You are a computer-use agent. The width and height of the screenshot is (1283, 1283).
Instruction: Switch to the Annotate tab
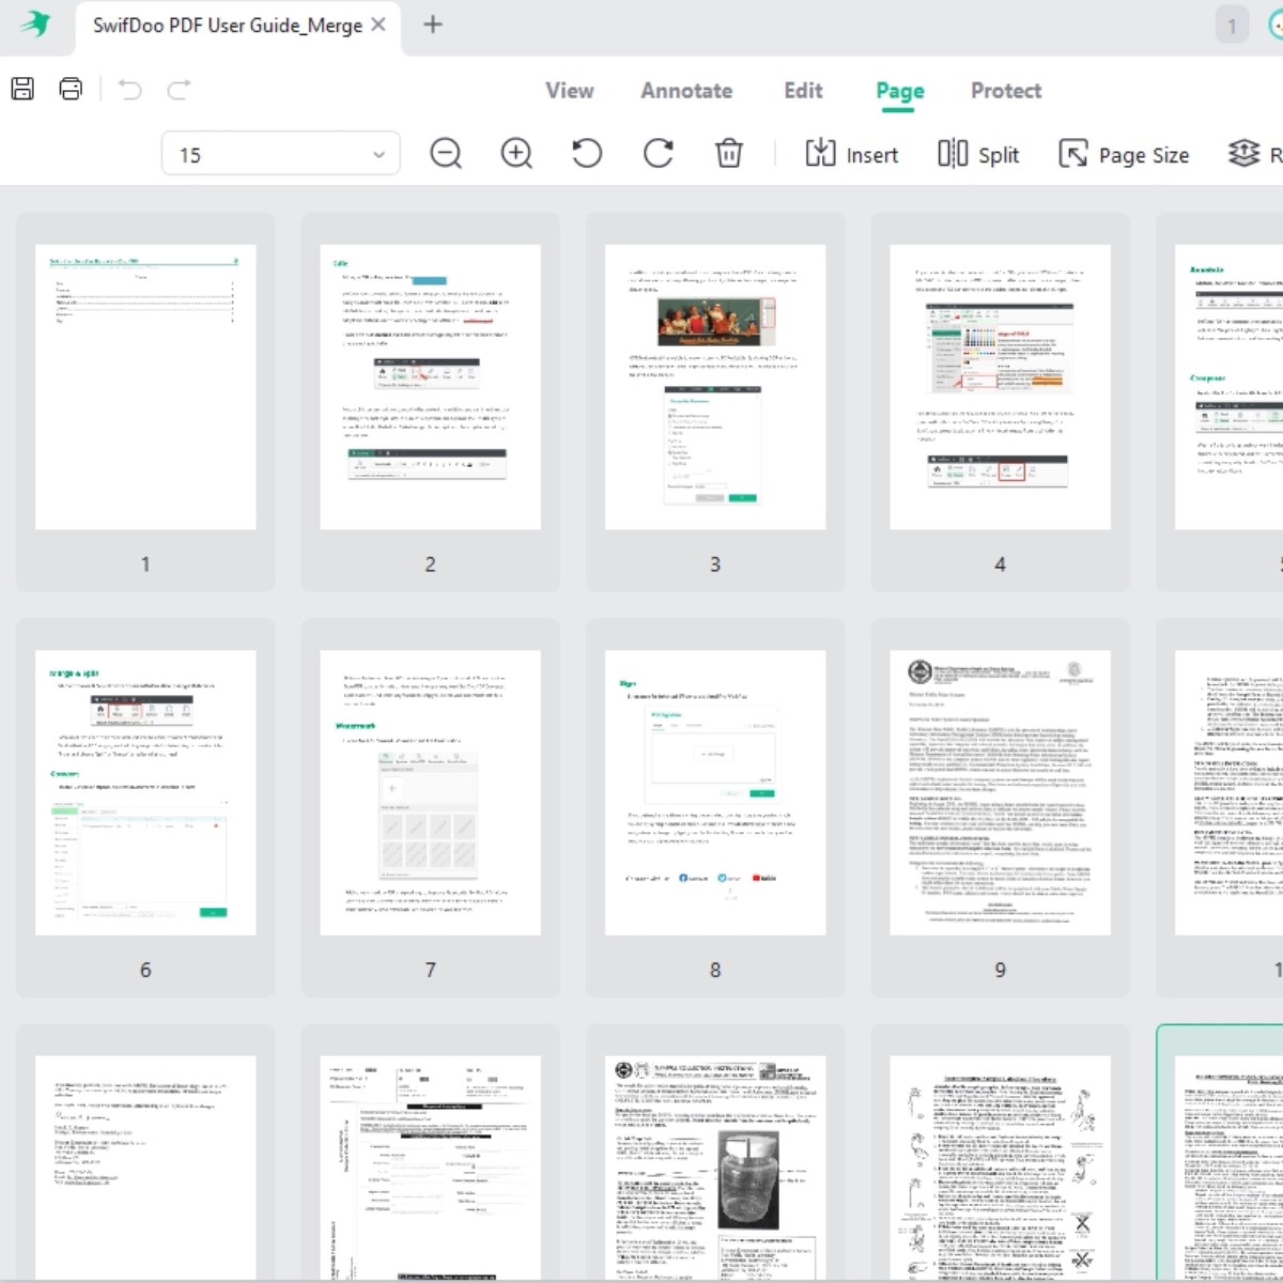[686, 91]
